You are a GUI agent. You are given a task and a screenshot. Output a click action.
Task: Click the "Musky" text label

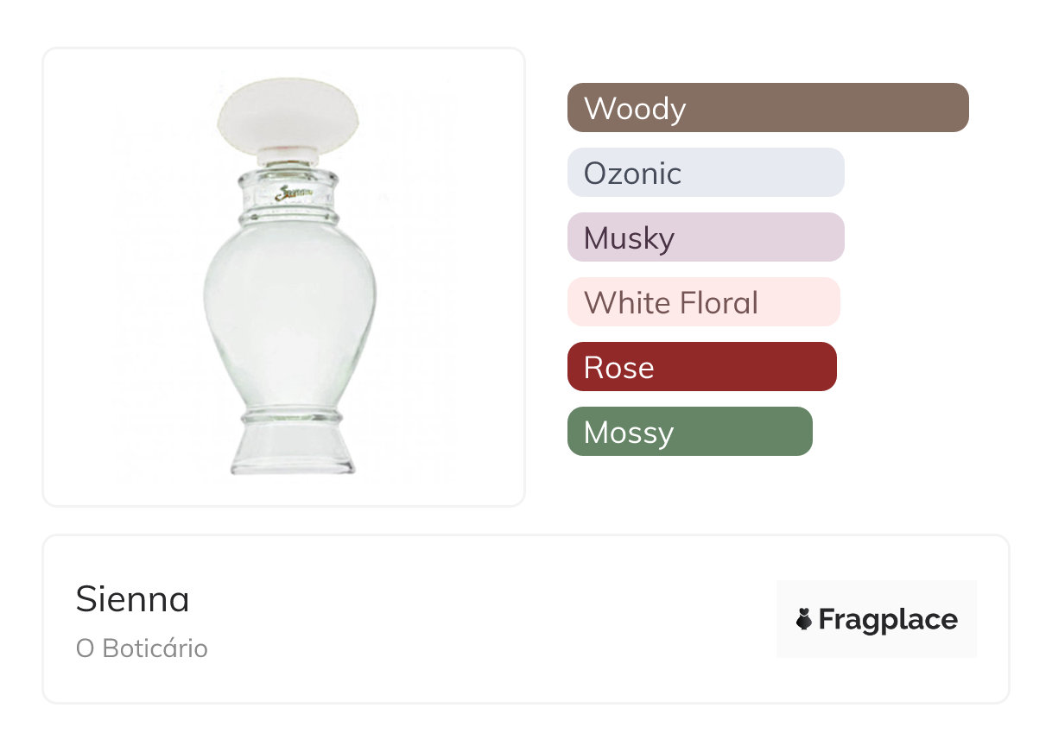tap(629, 238)
